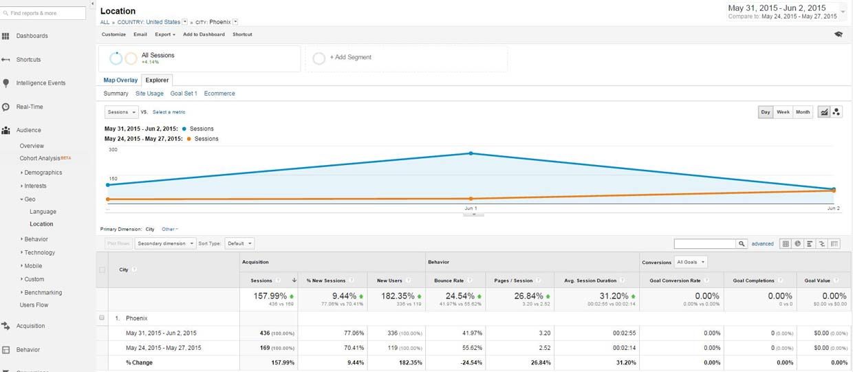This screenshot has width=853, height=372.
Task: Check the Phoenix row checkbox
Action: coord(102,318)
